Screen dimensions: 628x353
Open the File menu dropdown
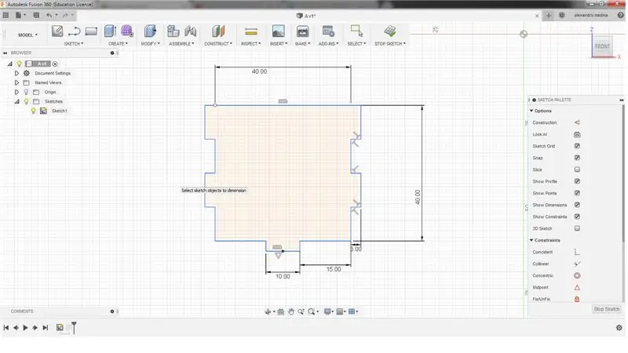coord(20,15)
